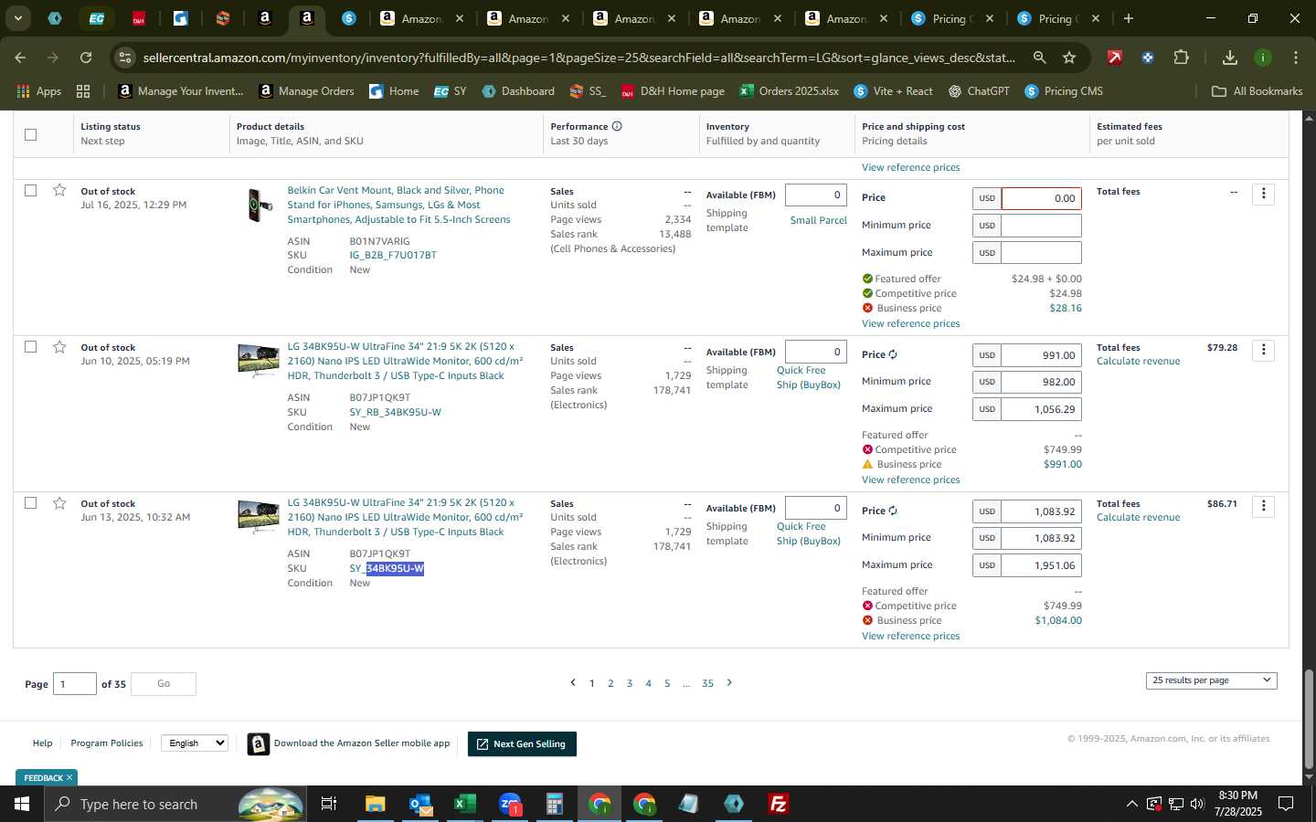
Task: Open browser downloads icon
Action: [1230, 58]
